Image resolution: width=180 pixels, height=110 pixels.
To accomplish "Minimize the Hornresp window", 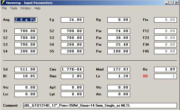I will click(x=166, y=3).
